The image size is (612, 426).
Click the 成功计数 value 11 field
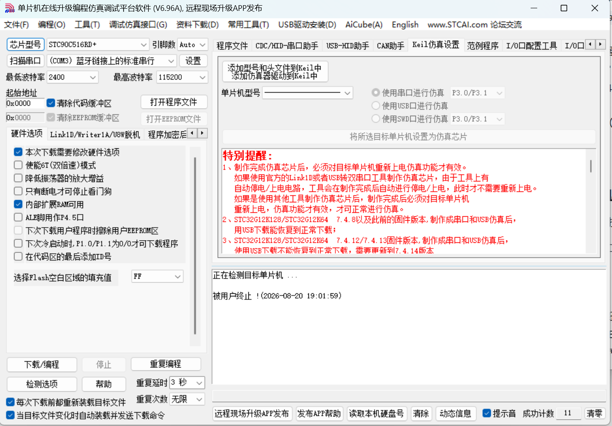click(568, 413)
